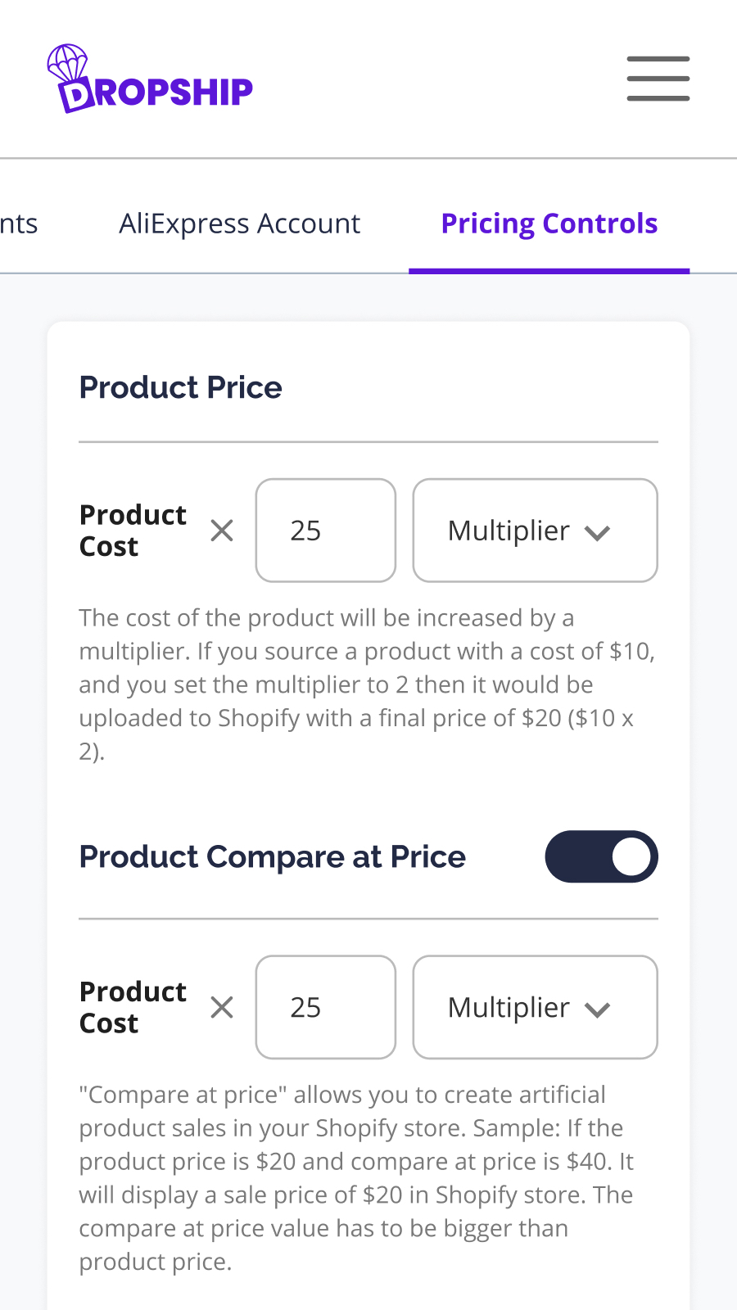Click the Compare at price description text
Screen dimensions: 737x1310
(x=357, y=1178)
